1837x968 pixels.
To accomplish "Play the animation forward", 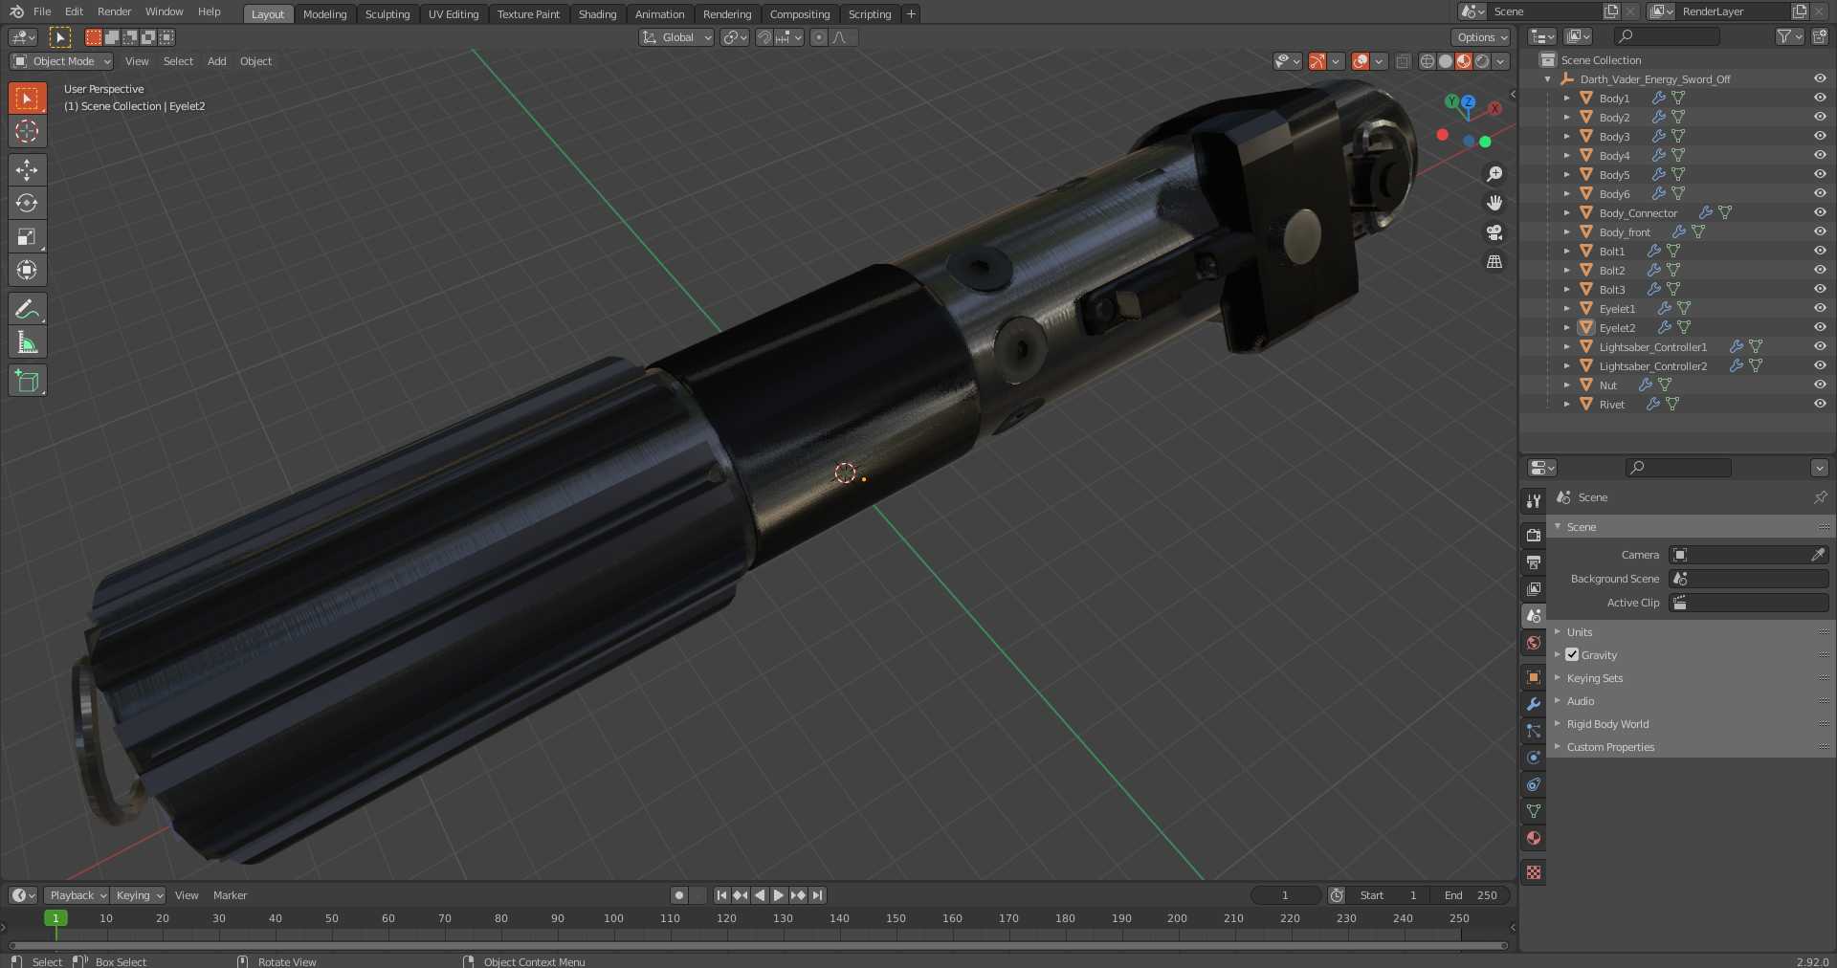I will 779,895.
